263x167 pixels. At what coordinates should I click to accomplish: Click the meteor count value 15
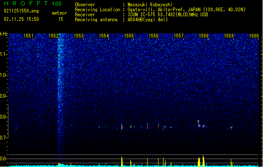tap(61, 19)
